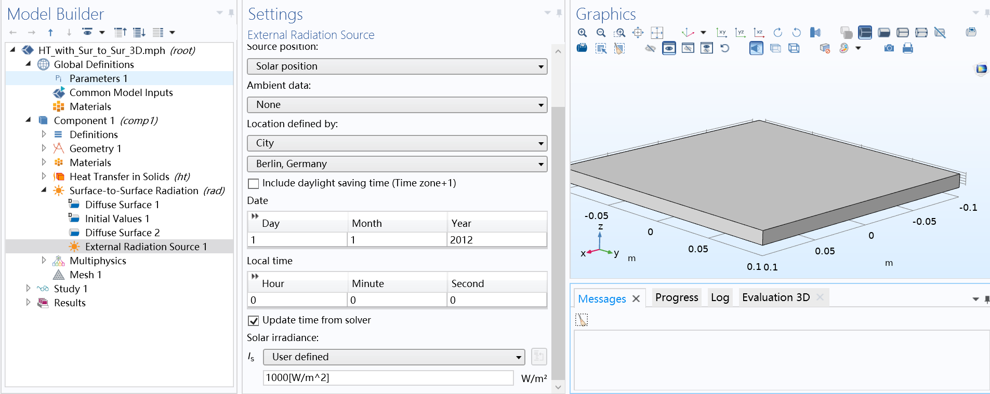Viewport: 990px width, 394px height.
Task: Open the Log tab
Action: click(x=720, y=297)
